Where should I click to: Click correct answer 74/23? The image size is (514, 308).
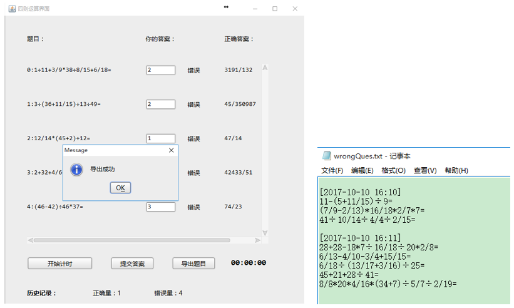[x=233, y=207]
